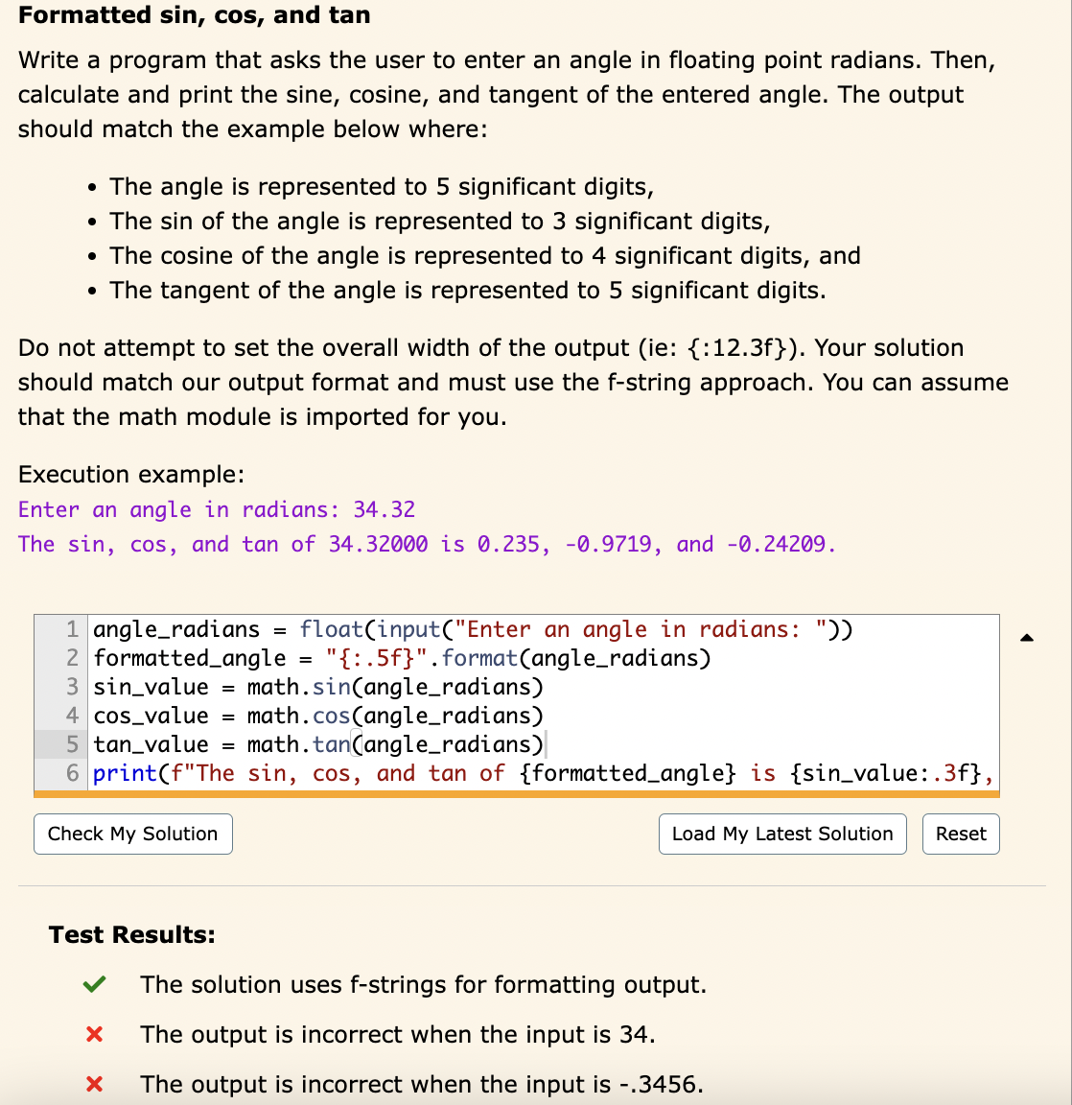Click line number 6 in the gutter
Screen dimensions: 1072x1105
point(71,772)
